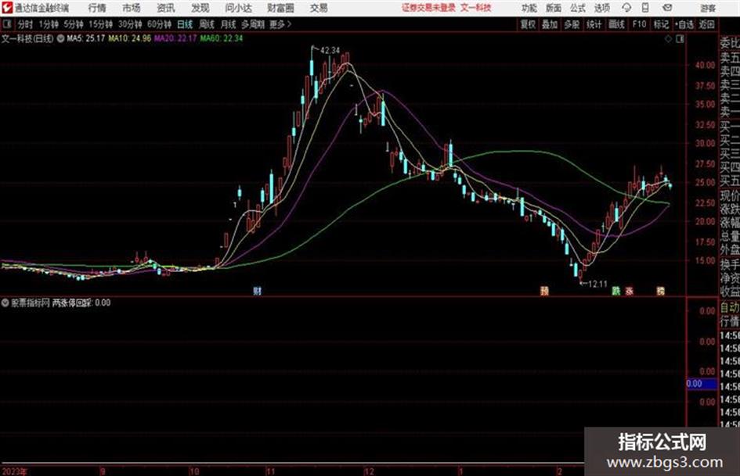740x476 pixels.
Task: Add stock via 自选 button
Action: [x=684, y=24]
